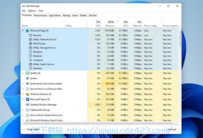Switch to the Startup tab
203x138 pixels.
(x=66, y=15)
